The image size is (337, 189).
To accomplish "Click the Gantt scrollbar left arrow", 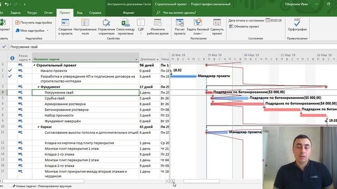I will click(173, 181).
